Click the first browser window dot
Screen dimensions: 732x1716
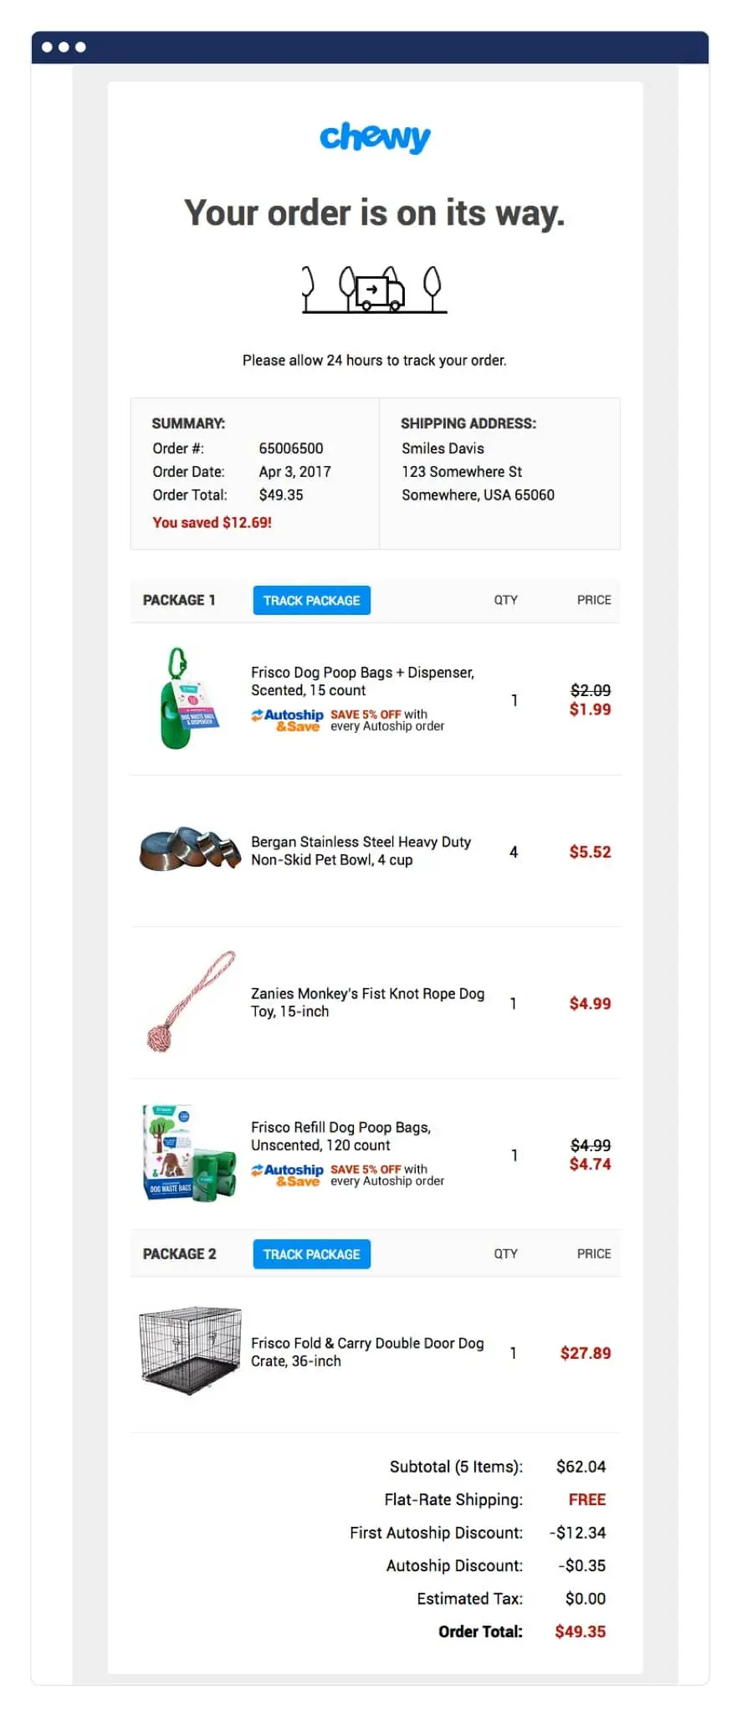tap(48, 48)
